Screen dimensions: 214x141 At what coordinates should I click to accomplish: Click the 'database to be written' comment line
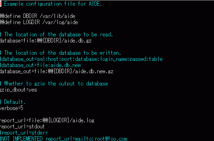pyautogui.click(x=60, y=53)
